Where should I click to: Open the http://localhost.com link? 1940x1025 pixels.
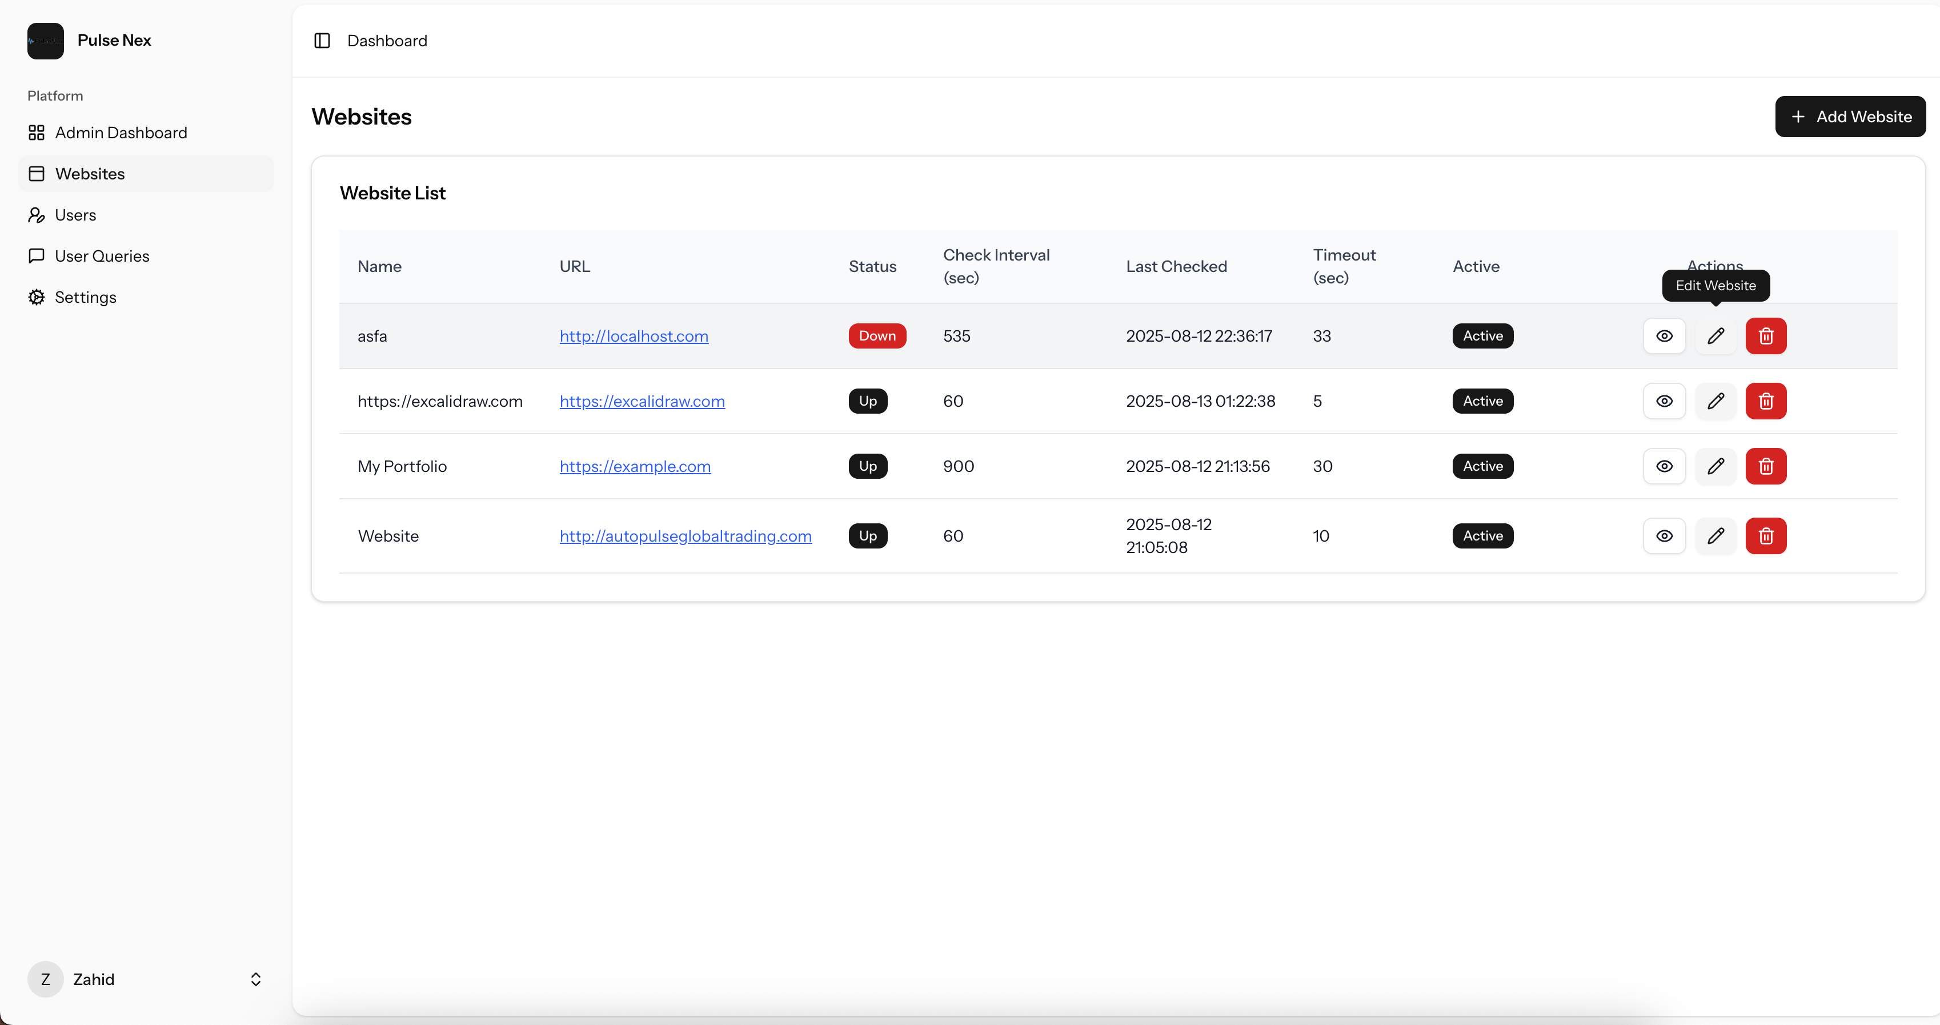coord(634,336)
